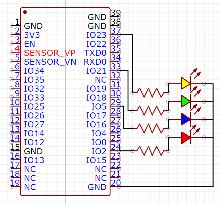Click the IO27 pin label
The image size is (220, 204).
click(x=34, y=125)
